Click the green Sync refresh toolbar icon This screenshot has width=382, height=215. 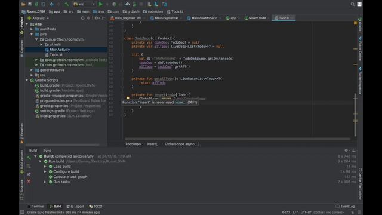[36, 4]
